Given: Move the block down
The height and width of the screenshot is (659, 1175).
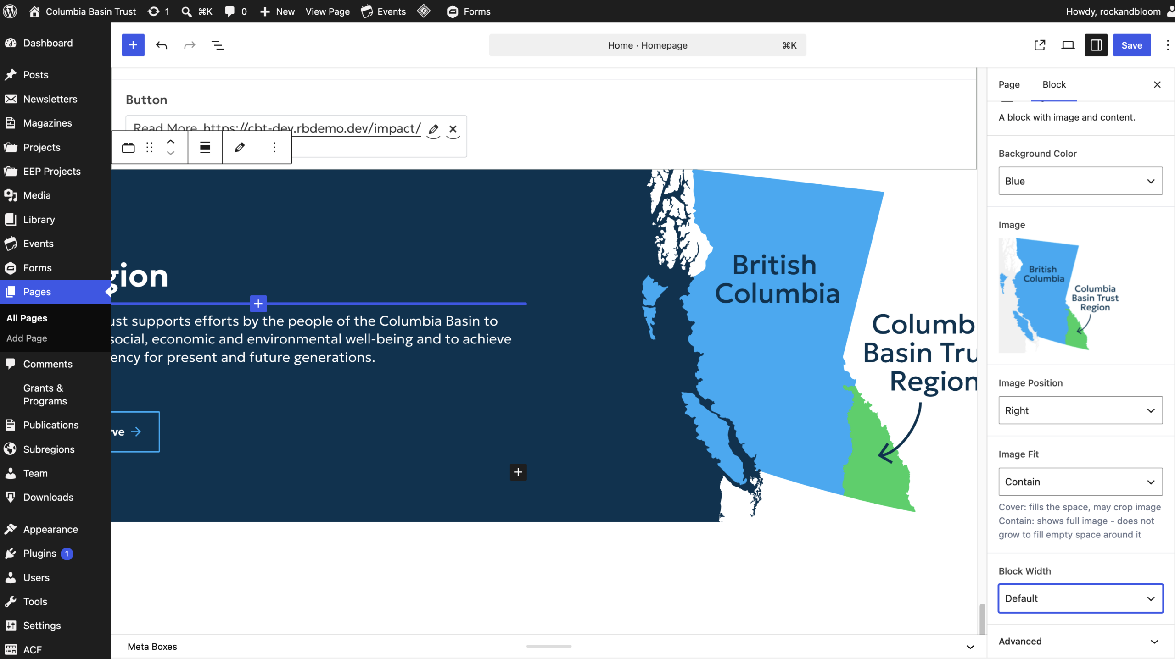Looking at the screenshot, I should click(x=171, y=153).
